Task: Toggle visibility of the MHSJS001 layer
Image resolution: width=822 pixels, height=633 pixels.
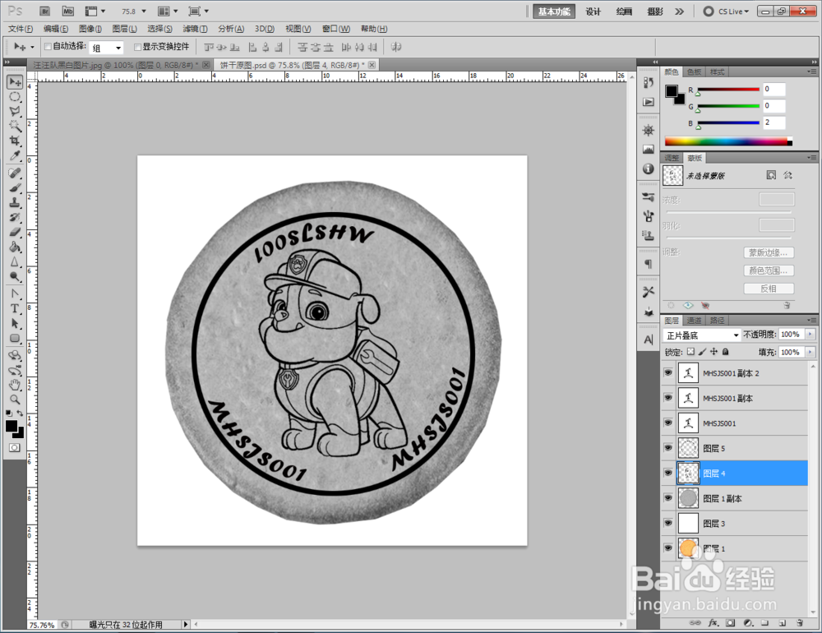Action: (x=667, y=423)
